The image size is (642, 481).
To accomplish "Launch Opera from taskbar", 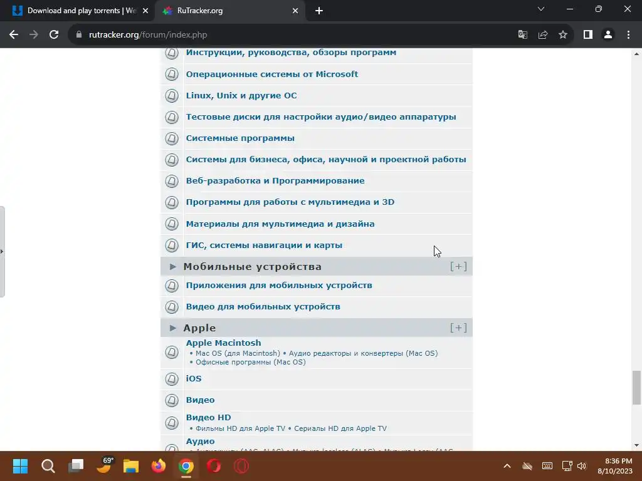I will [214, 466].
